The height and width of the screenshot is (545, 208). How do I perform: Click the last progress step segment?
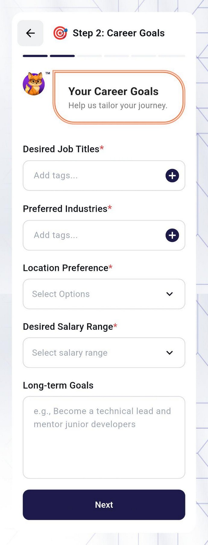click(172, 56)
